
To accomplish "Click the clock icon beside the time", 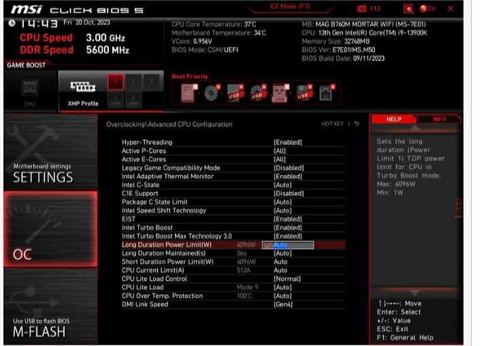I will pos(12,23).
